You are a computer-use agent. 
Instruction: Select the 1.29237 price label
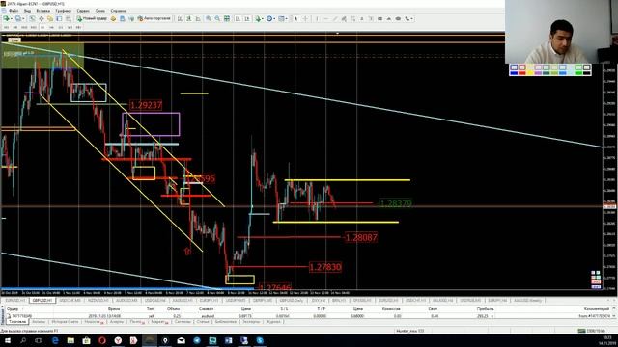(x=146, y=105)
